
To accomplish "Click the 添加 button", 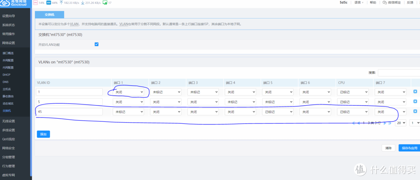I will click(44, 134).
